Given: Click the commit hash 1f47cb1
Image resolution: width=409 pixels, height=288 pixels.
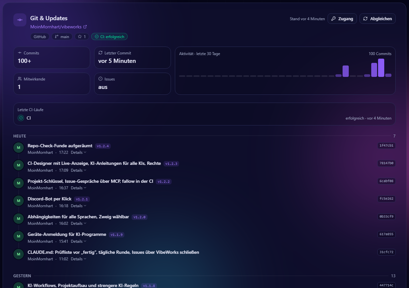Looking at the screenshot, I should click(x=387, y=146).
